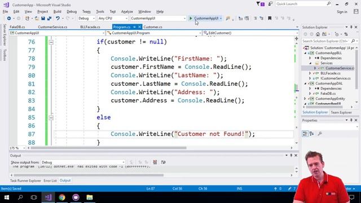The height and width of the screenshot is (203, 361).
Task: Click Solution Explorer search magnifier icon
Action: 353,41
